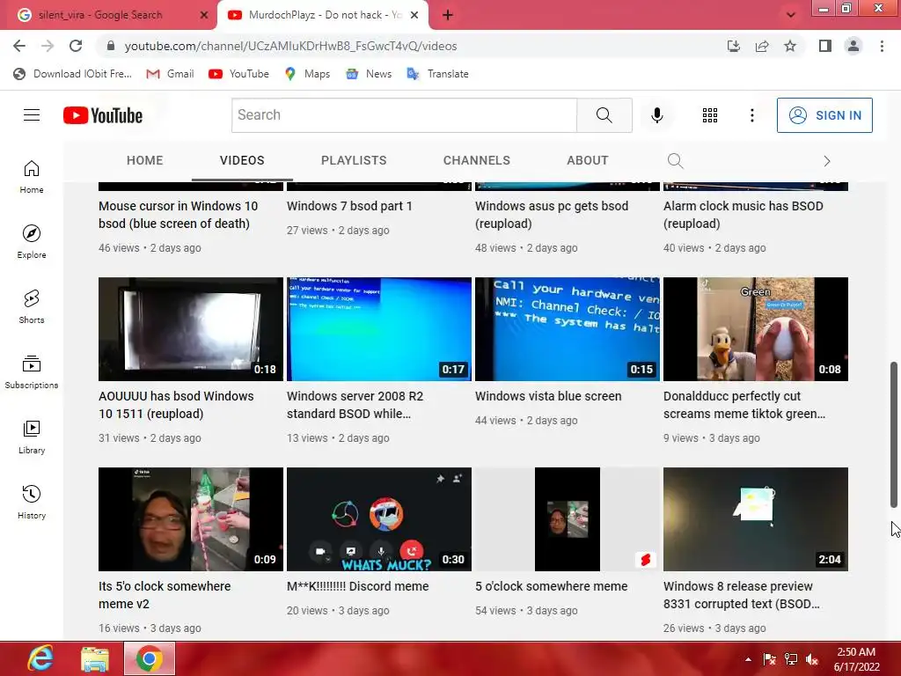The height and width of the screenshot is (676, 901).
Task: Open Shorts in the sidebar
Action: 32,306
